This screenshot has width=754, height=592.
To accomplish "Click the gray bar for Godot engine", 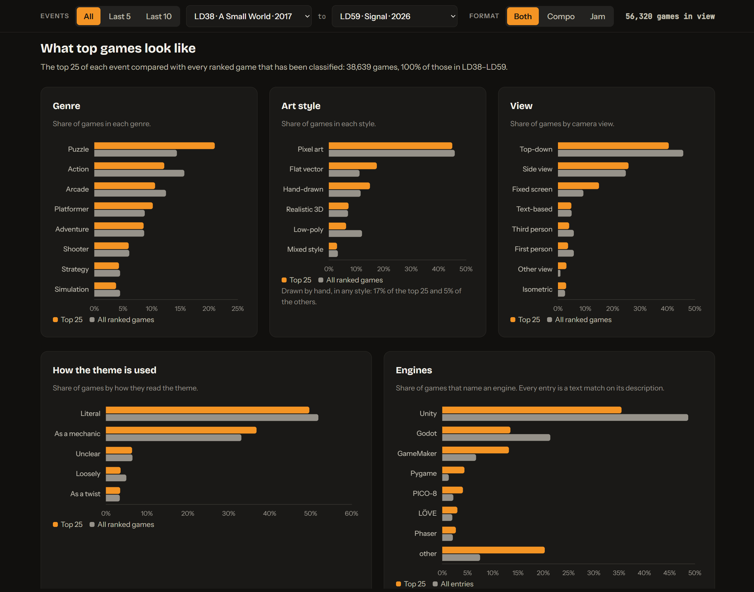I will pos(496,438).
